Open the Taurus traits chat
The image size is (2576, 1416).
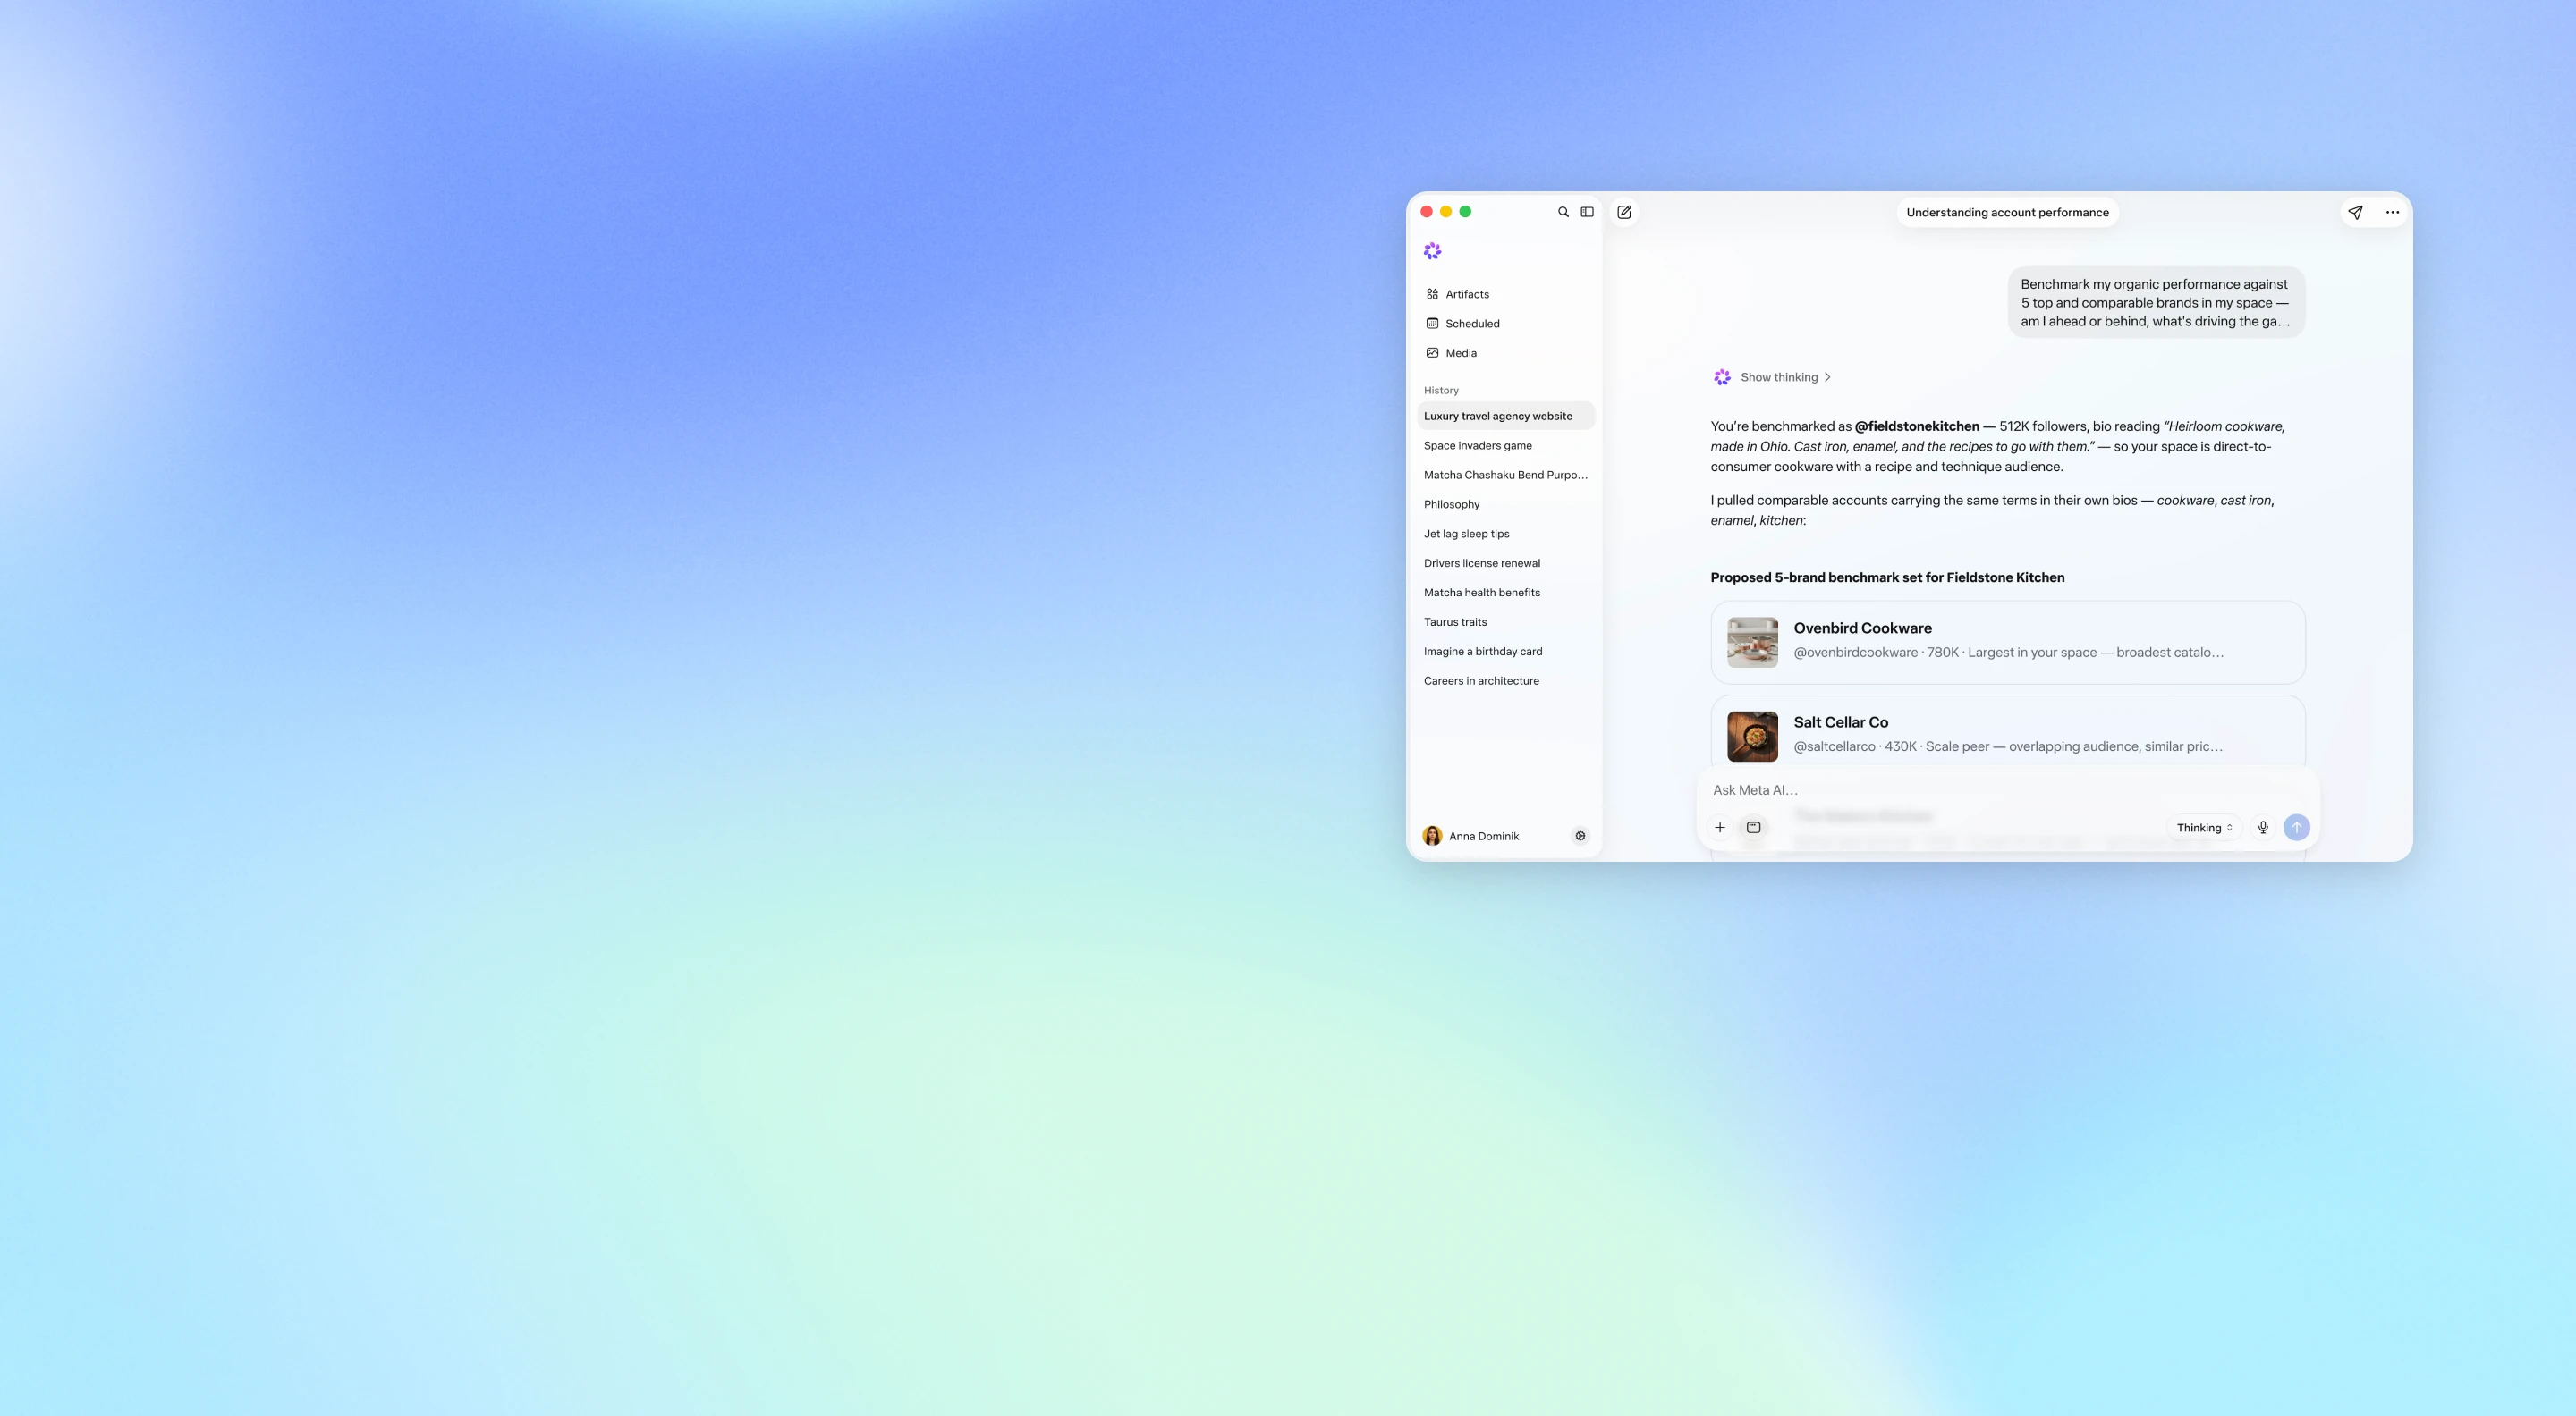click(x=1506, y=621)
